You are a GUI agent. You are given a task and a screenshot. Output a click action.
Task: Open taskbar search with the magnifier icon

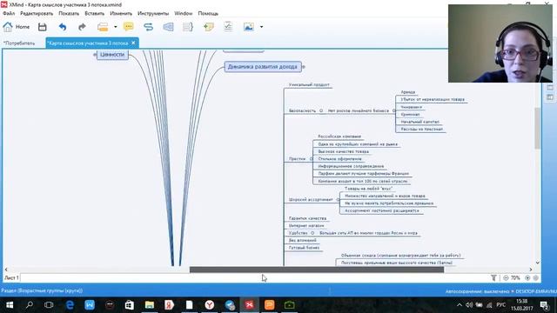pyautogui.click(x=30, y=305)
